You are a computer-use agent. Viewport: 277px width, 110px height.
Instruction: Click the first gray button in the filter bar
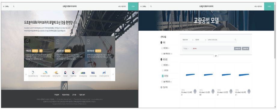pyautogui.click(x=238, y=48)
